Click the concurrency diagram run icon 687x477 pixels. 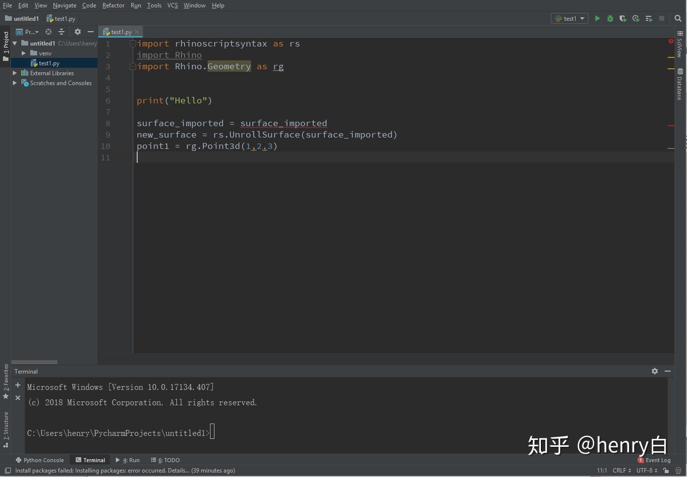pyautogui.click(x=649, y=18)
